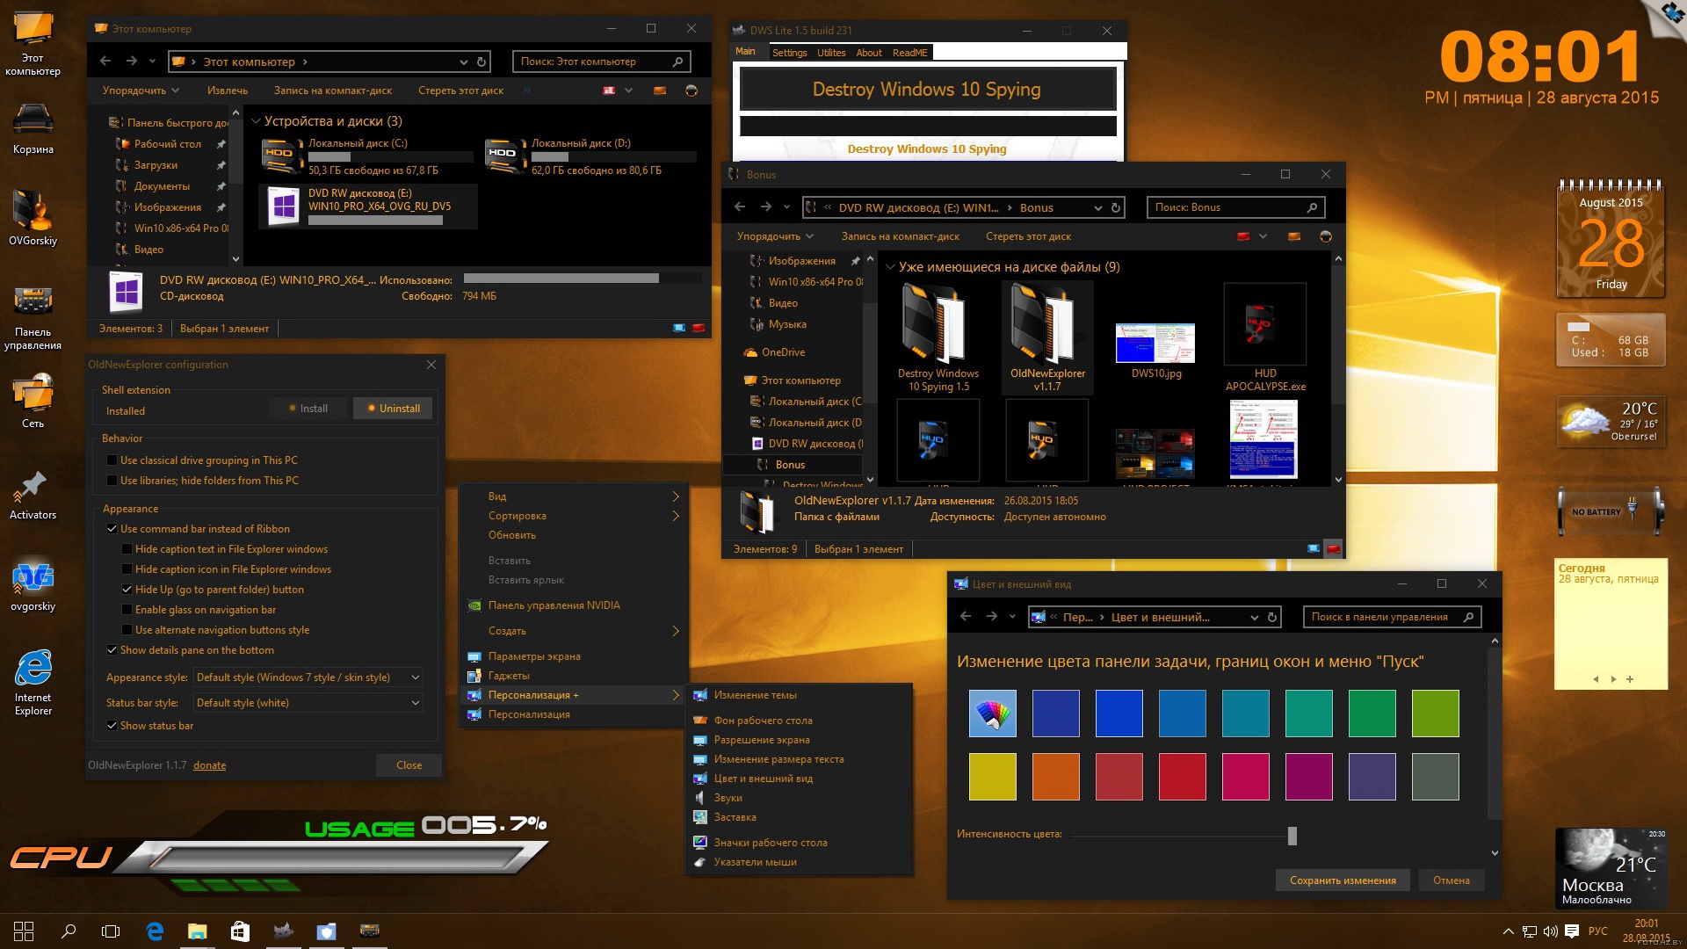Open the OVGorskiy desktop icon

[x=33, y=218]
